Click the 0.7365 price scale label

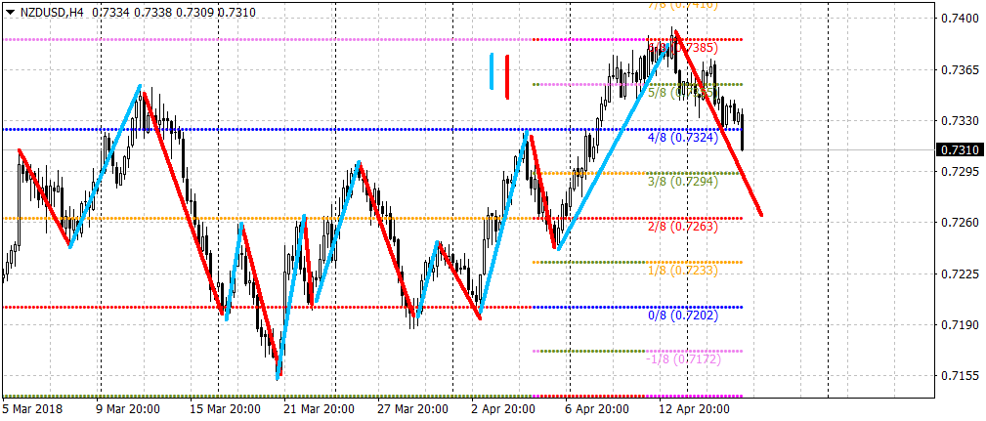[x=960, y=69]
